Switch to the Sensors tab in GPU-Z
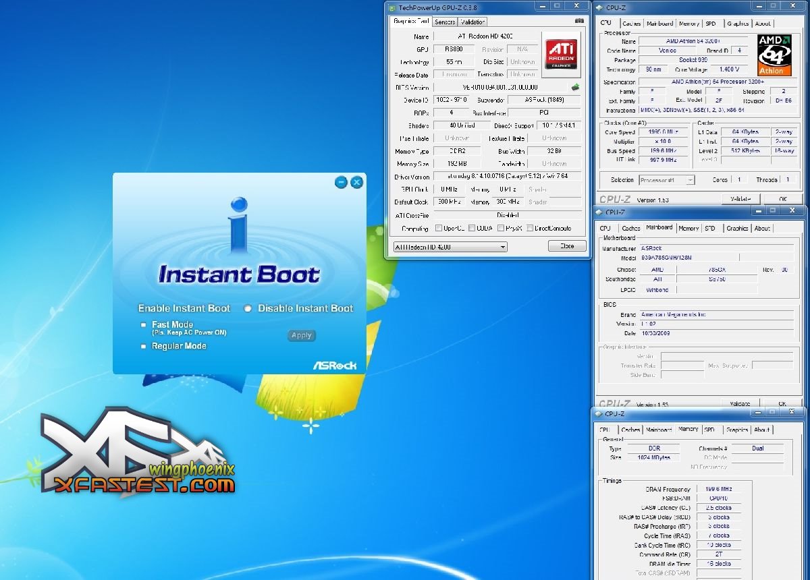The image size is (810, 580). coord(445,22)
